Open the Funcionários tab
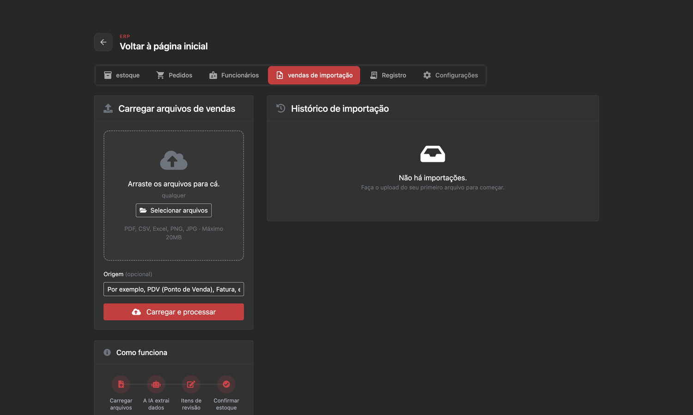 click(x=234, y=75)
